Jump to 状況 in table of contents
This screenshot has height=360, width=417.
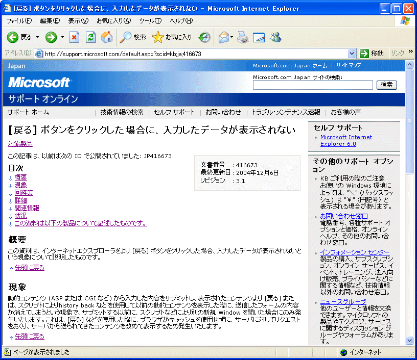point(21,216)
